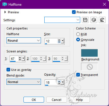Click the teal Ink color swatch
109x106 pixels.
(x=90, y=53)
